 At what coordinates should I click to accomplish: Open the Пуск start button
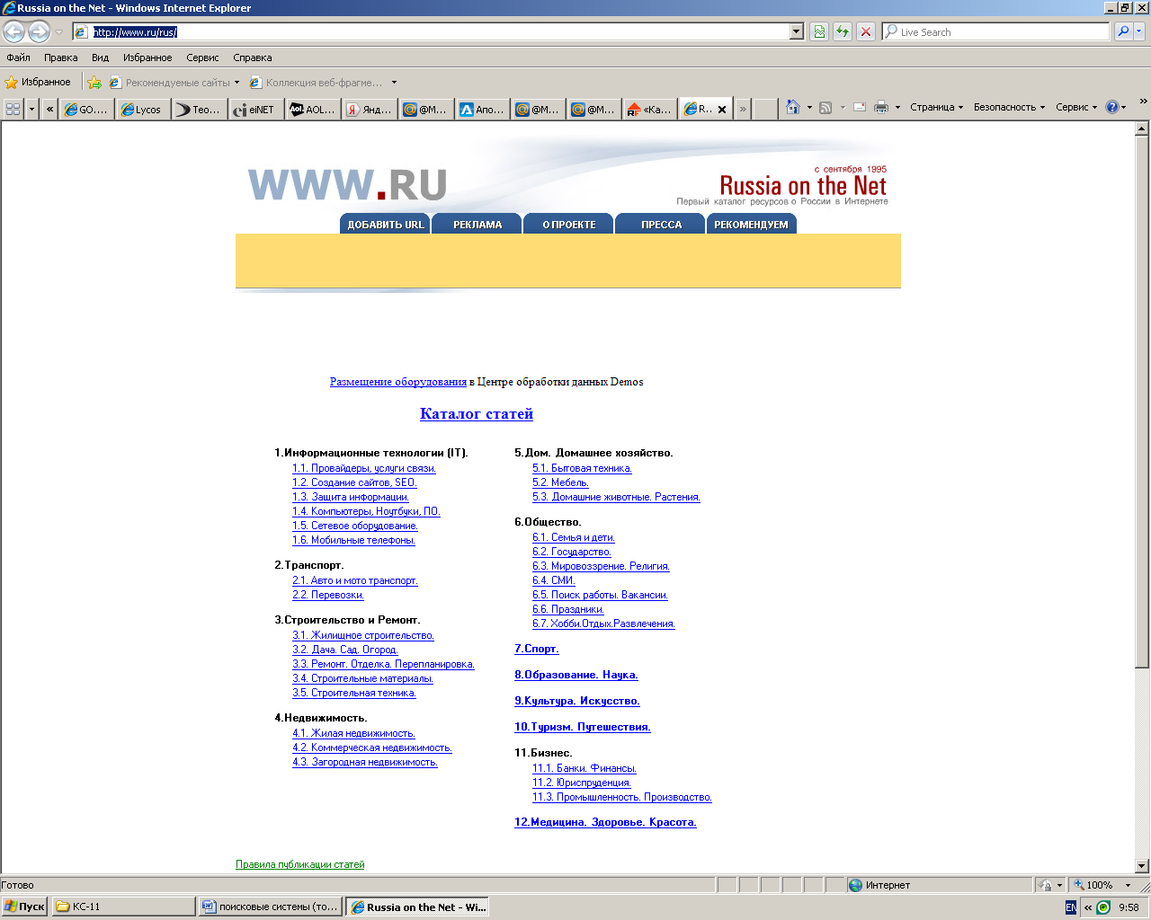[24, 907]
